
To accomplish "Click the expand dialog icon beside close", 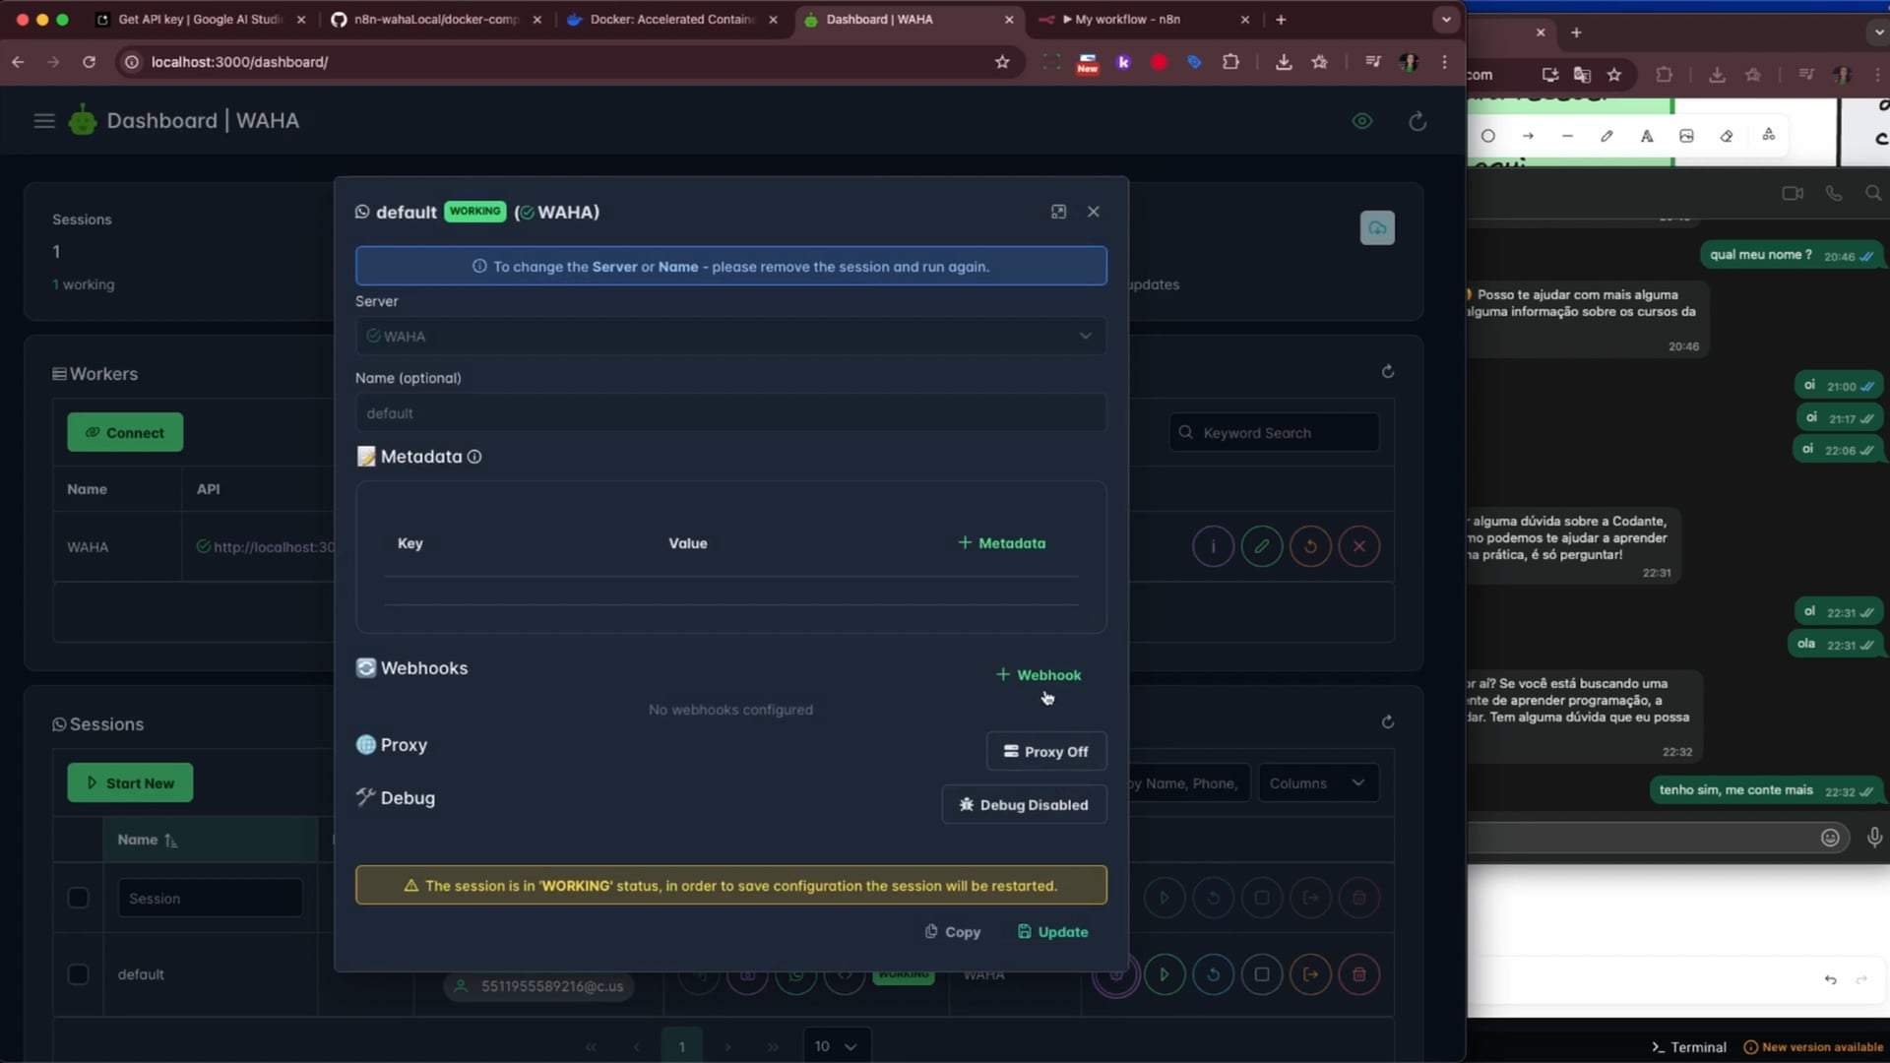I will tap(1058, 212).
